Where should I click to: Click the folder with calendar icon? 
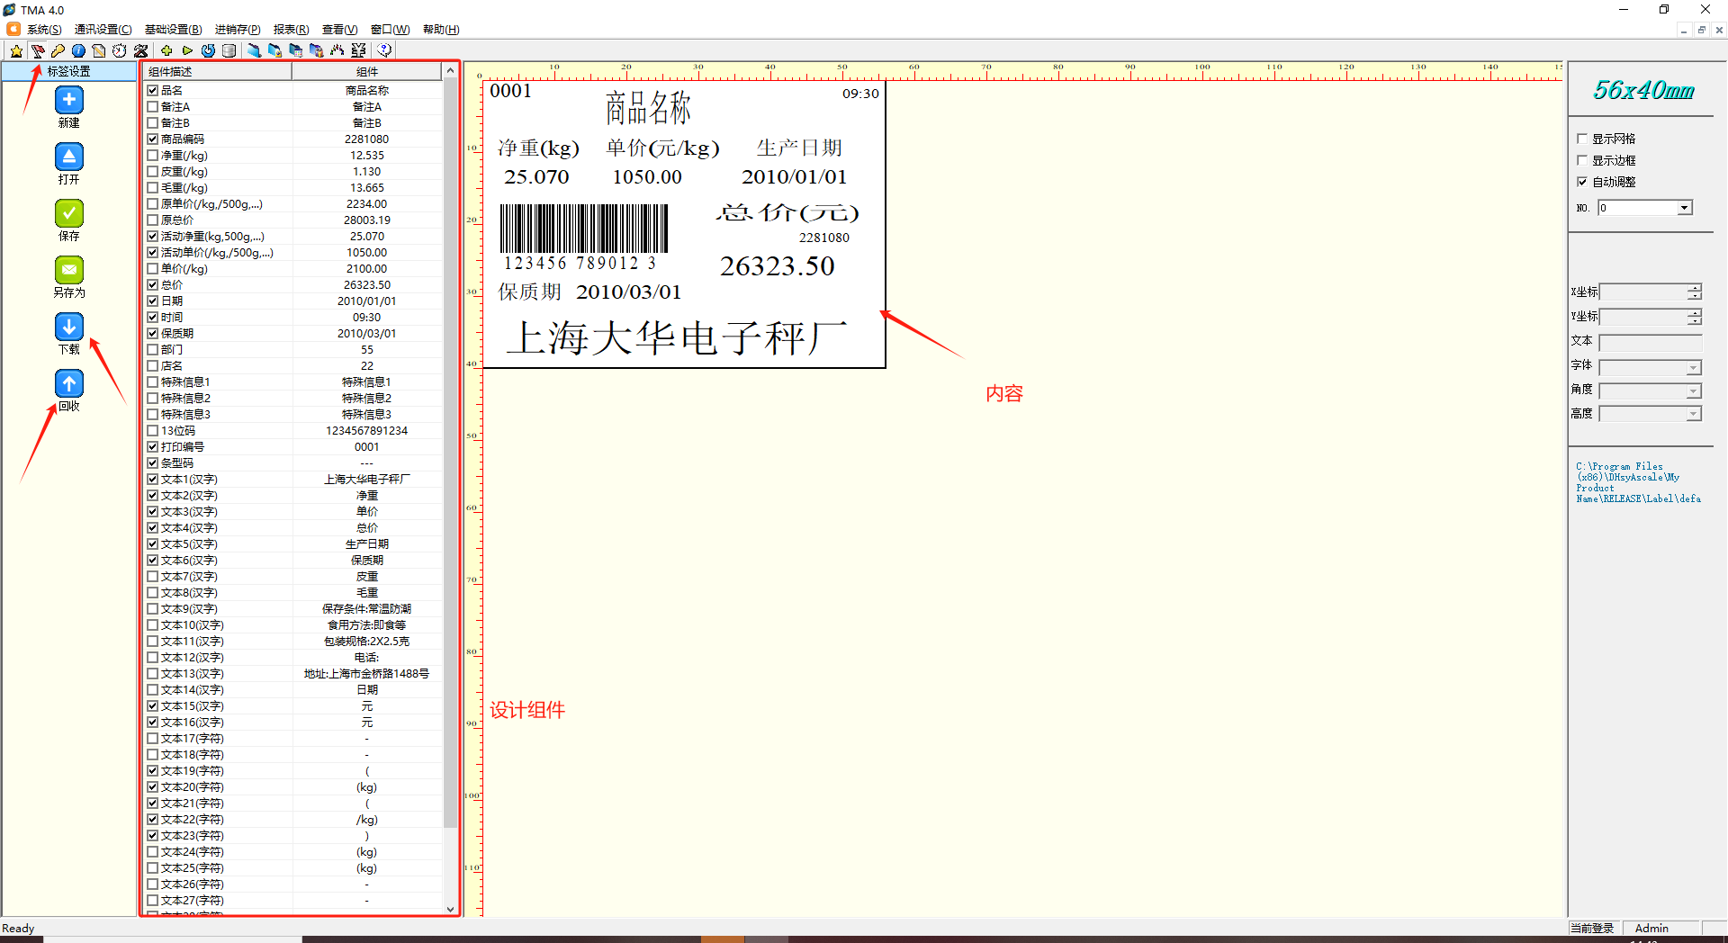coord(295,50)
